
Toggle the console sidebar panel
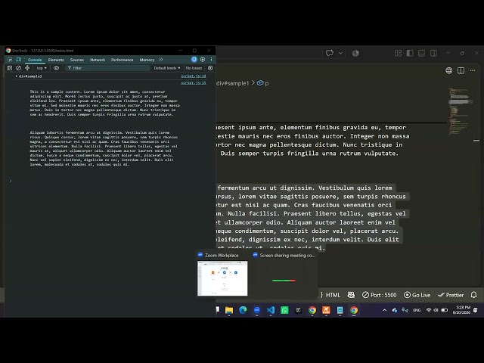pyautogui.click(x=10, y=68)
